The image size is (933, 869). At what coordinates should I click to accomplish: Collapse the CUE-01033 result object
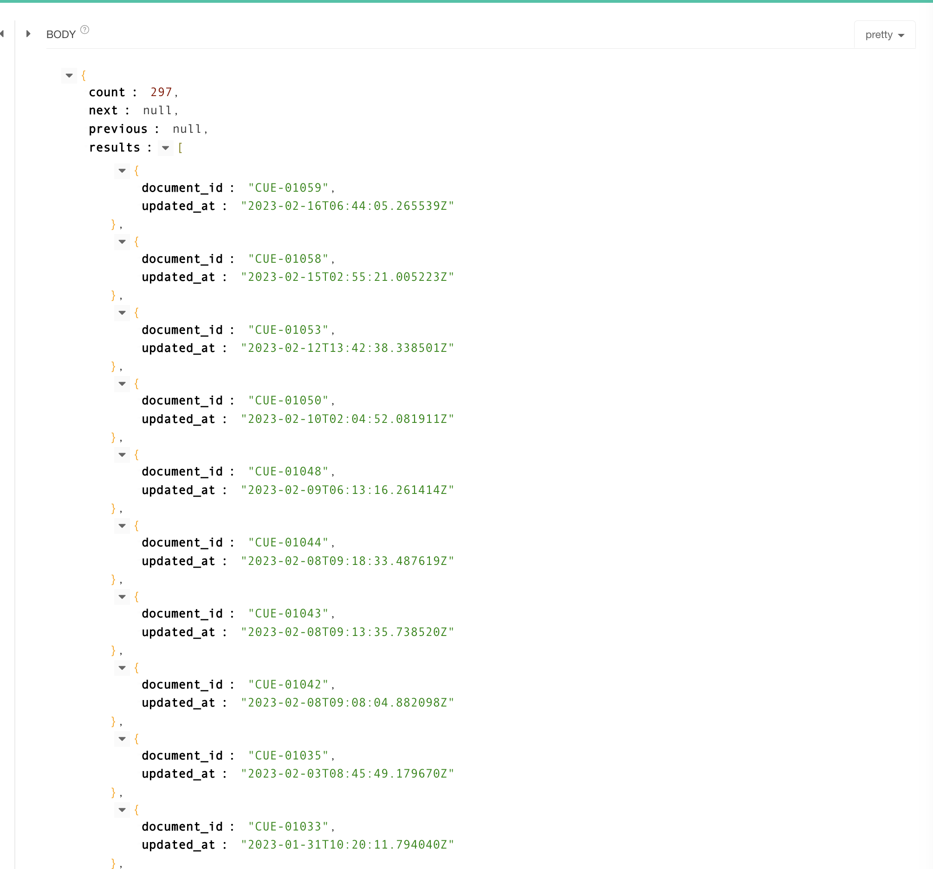(122, 810)
